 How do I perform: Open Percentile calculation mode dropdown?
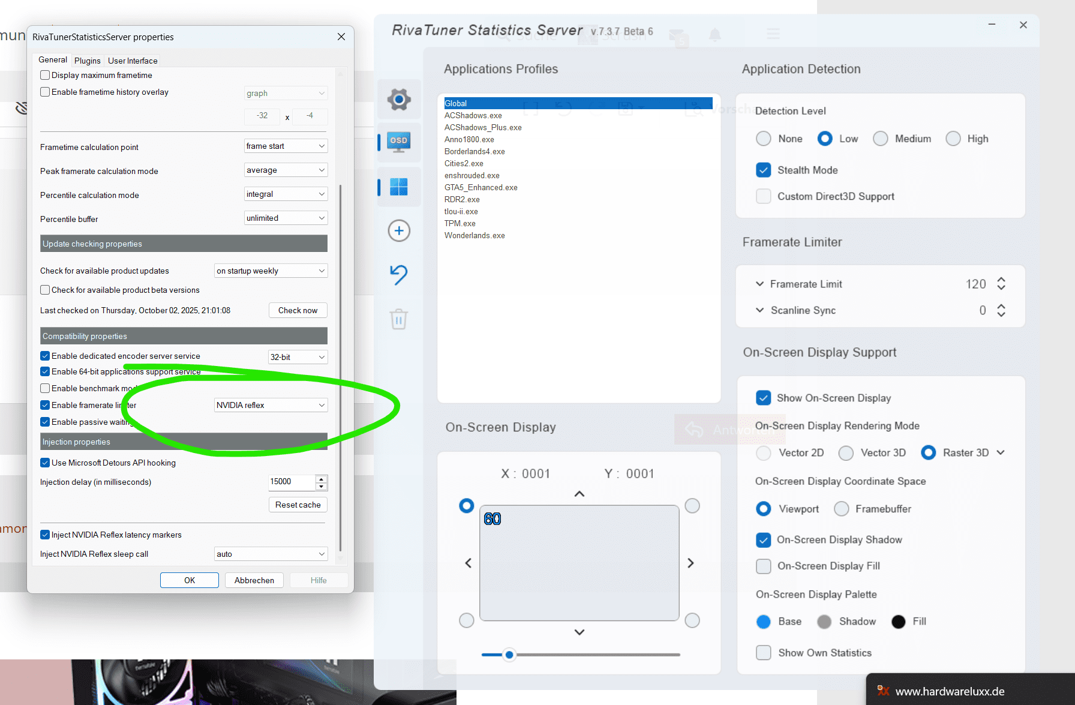pos(286,194)
